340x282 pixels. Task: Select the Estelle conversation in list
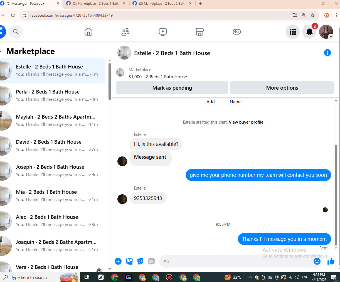click(52, 70)
